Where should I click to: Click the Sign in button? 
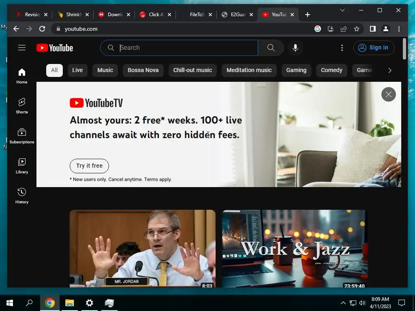pyautogui.click(x=374, y=48)
